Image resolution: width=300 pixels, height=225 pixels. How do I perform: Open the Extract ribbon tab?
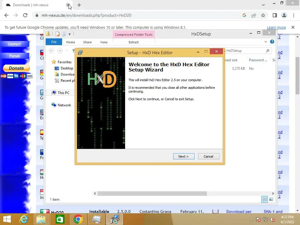pos(134,42)
